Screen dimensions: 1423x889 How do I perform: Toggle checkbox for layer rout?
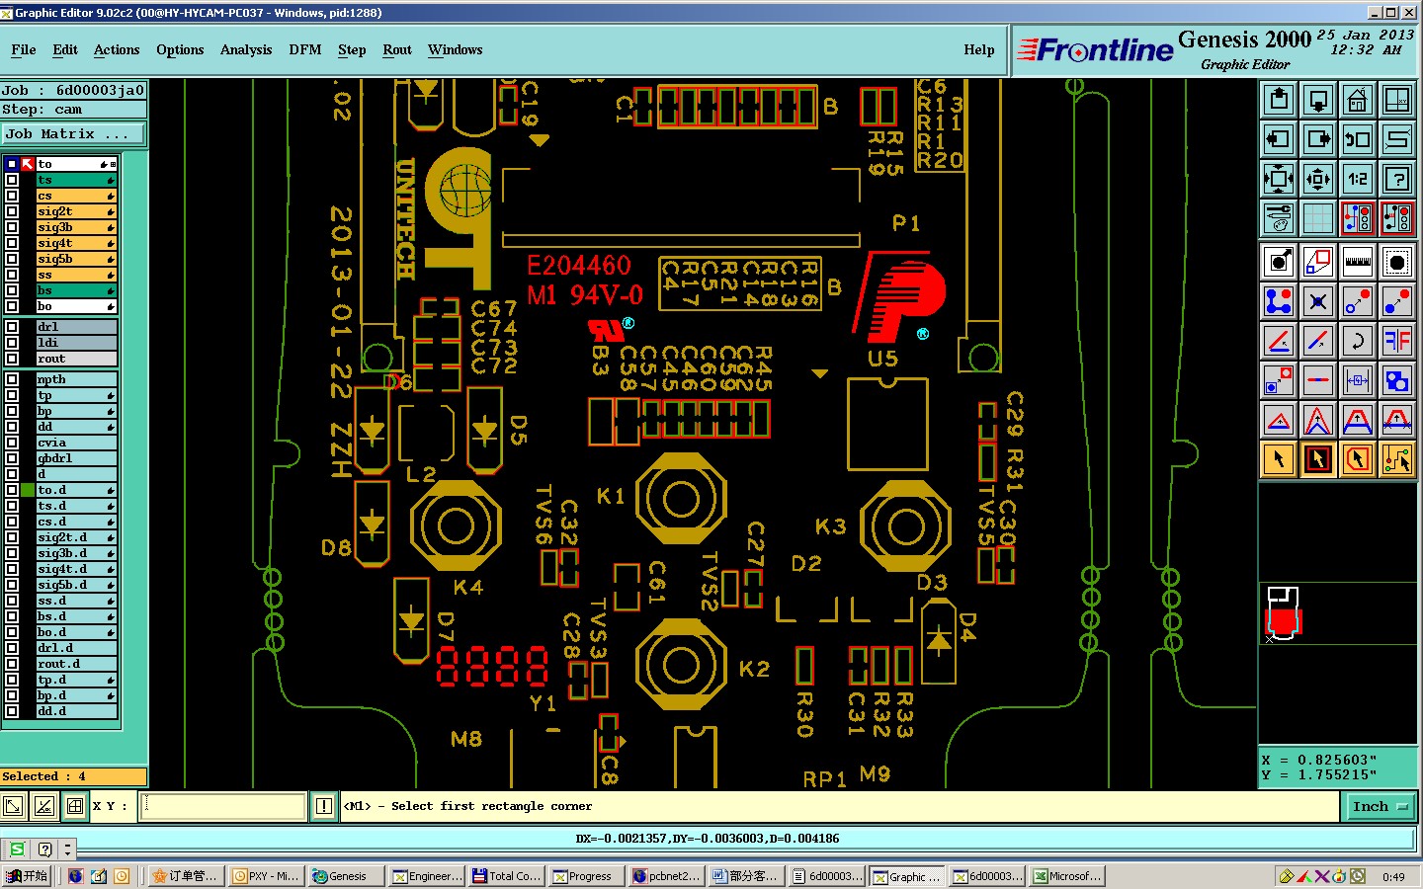tap(12, 359)
